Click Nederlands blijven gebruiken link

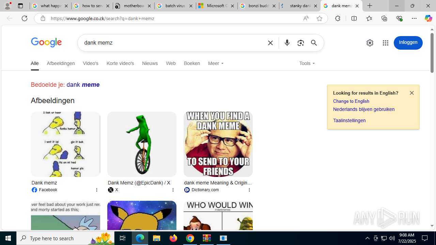[x=364, y=109]
